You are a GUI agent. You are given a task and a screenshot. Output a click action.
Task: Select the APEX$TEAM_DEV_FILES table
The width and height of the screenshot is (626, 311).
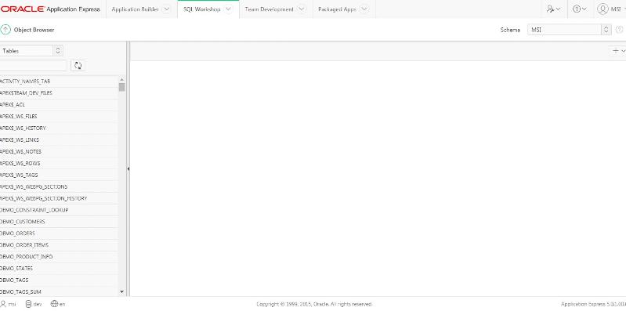(59, 92)
